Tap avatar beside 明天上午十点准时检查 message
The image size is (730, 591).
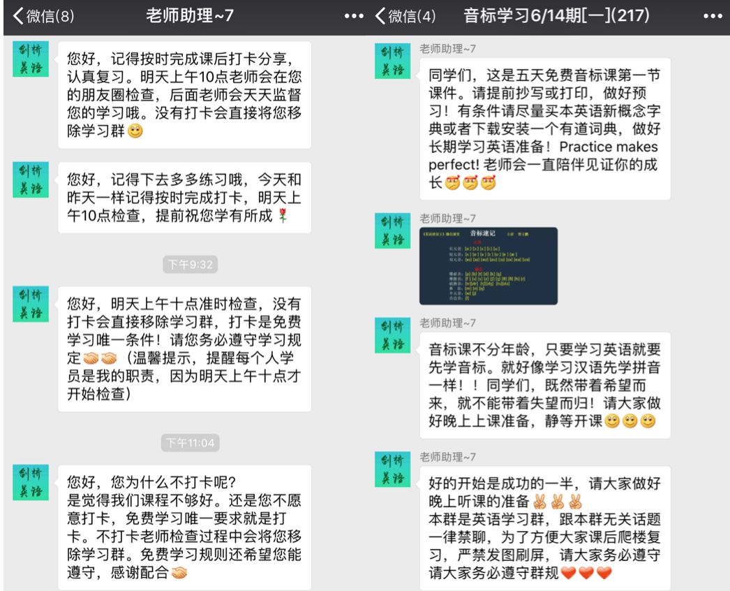click(x=31, y=305)
